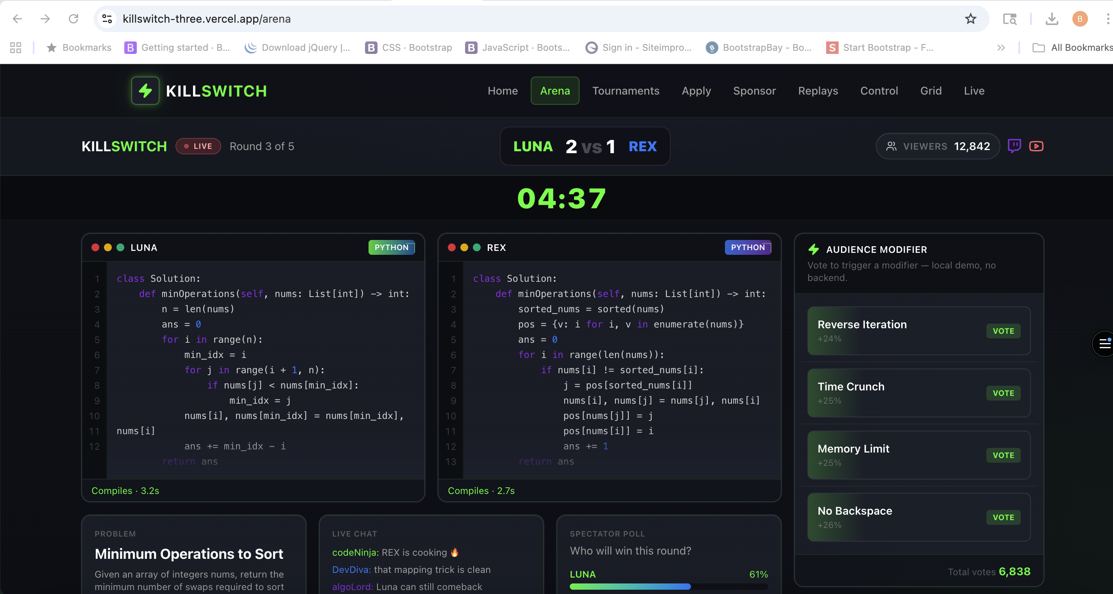Viewport: 1113px width, 594px height.
Task: Click the red dot in REX editor
Action: (x=451, y=247)
